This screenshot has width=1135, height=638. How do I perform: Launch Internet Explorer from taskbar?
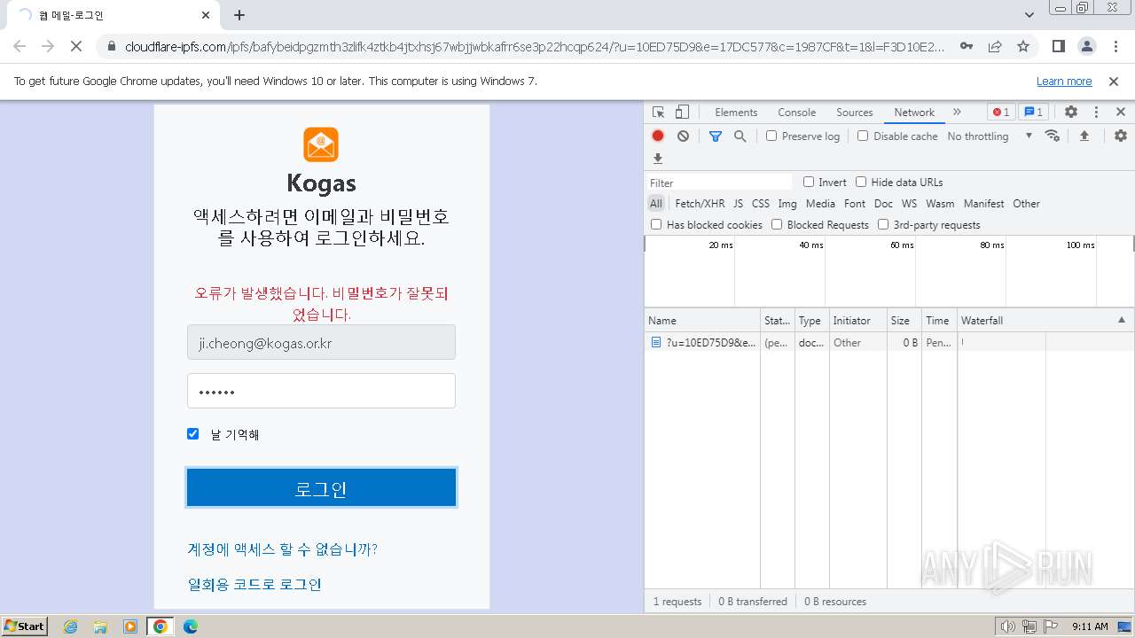point(71,626)
